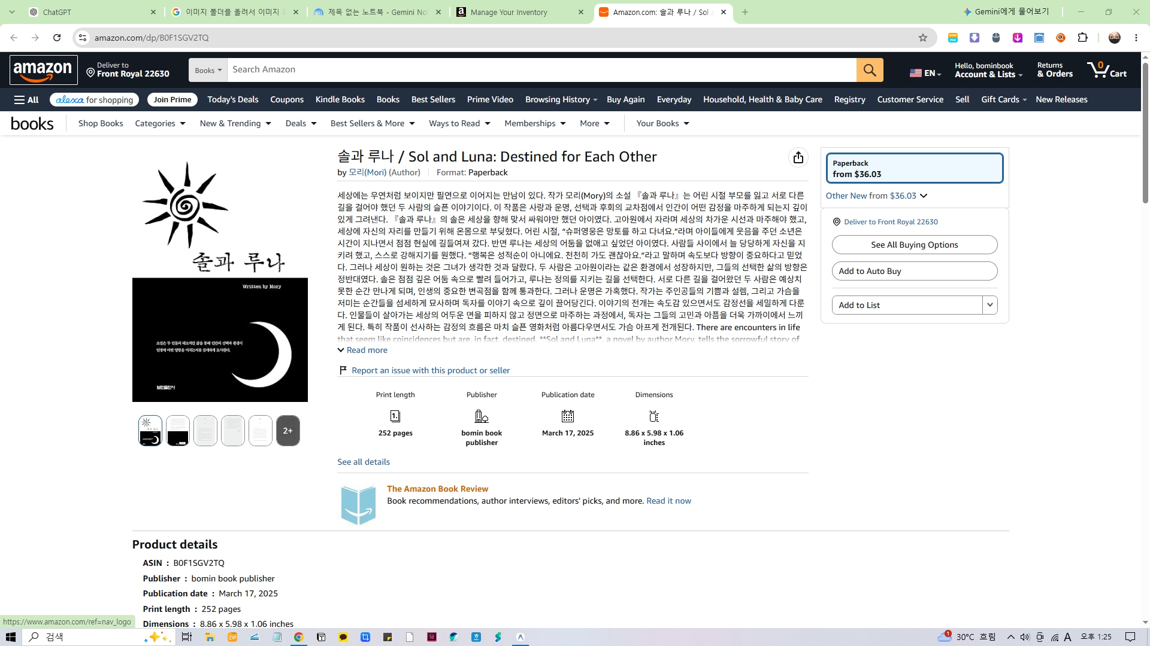
Task: Open Best Sellers in the nav bar
Action: pos(433,100)
